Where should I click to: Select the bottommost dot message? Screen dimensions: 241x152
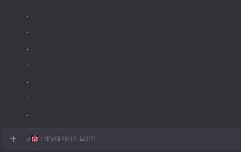pos(27,116)
